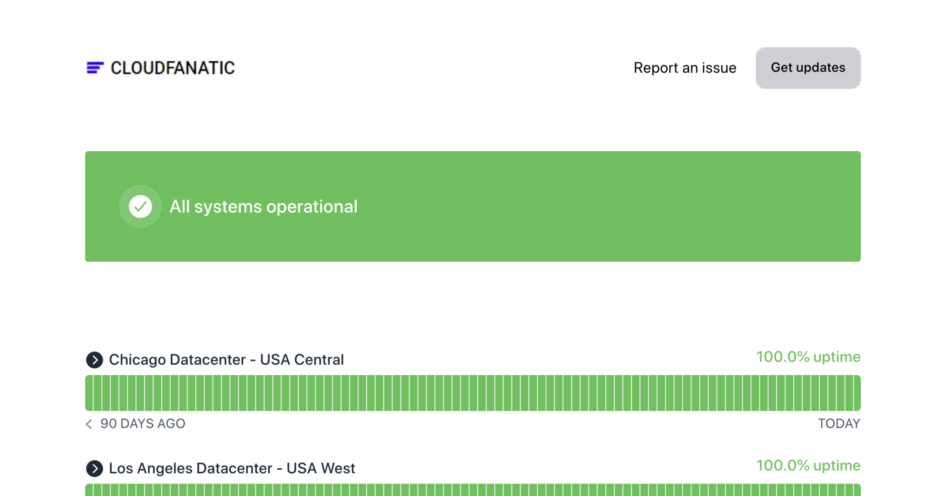Image resolution: width=946 pixels, height=496 pixels.
Task: Click the 90 DAYS AGO label
Action: [143, 424]
